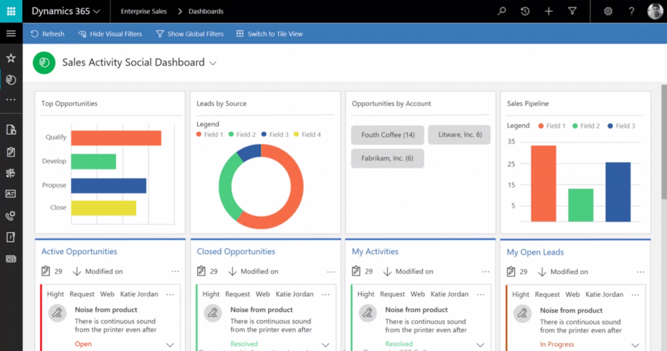Screen dimensions: 667x351
Task: Click the record count icon in My Activities
Action: pos(356,271)
